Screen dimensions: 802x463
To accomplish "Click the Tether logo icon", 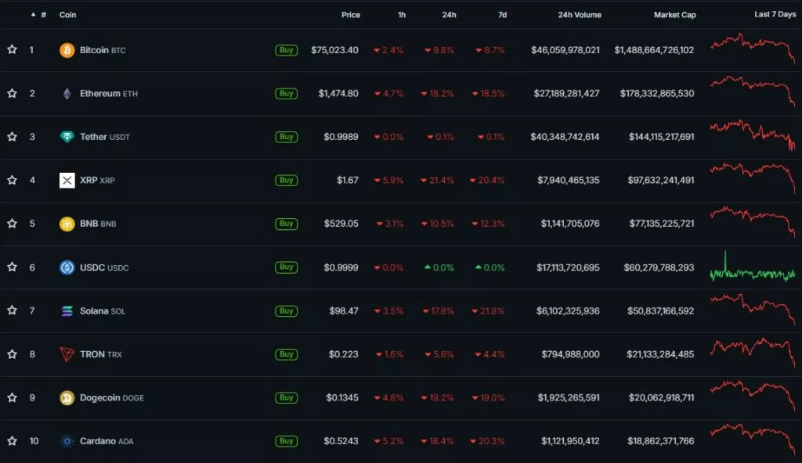I will pos(67,137).
